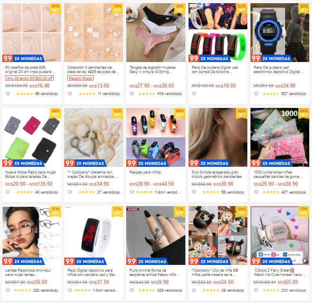Heart the Coolparty Clip de niña BB item
Image resolution: width=312 pixels, height=303 pixels.
[194, 290]
